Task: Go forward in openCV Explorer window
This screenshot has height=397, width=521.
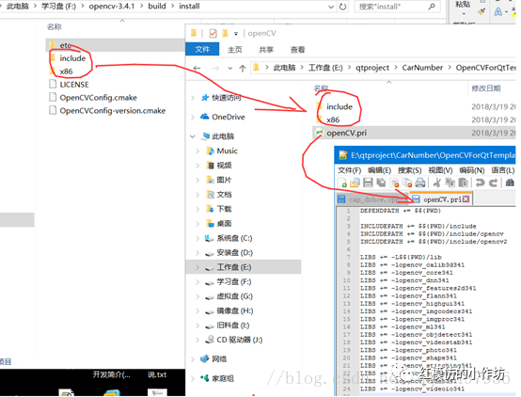Action: point(215,68)
